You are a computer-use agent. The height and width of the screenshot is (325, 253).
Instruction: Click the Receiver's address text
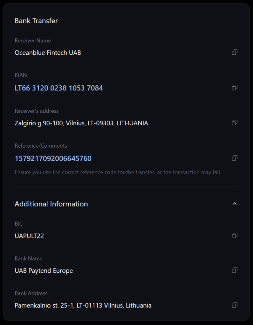[81, 123]
